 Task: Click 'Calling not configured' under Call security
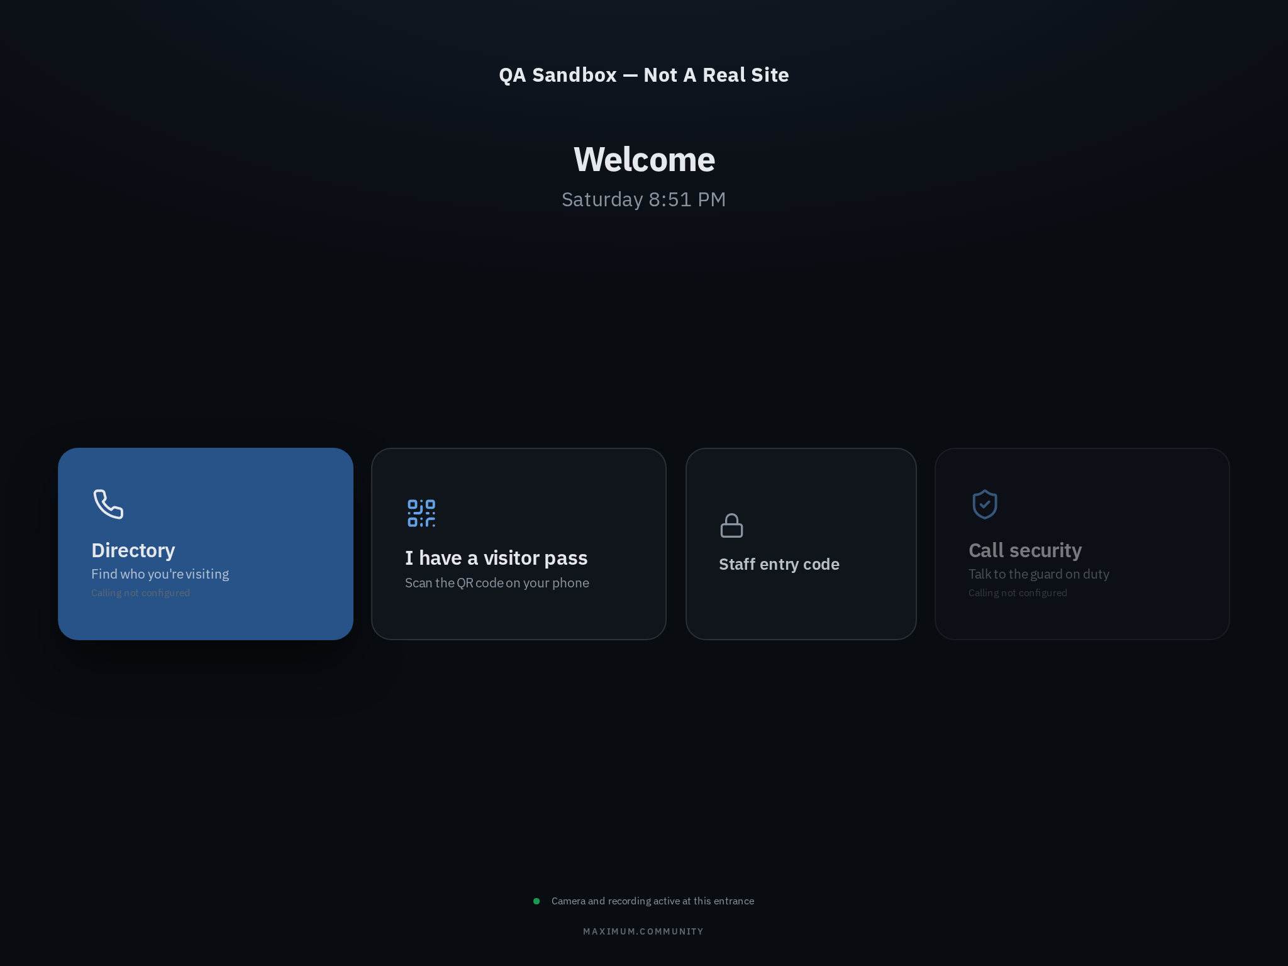pos(1018,593)
